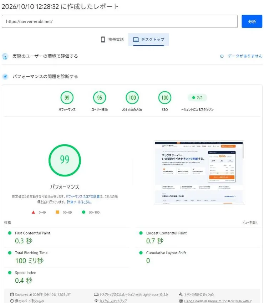
Task: Open the パフォーマンス スコアの計算 link
Action: pos(82,196)
